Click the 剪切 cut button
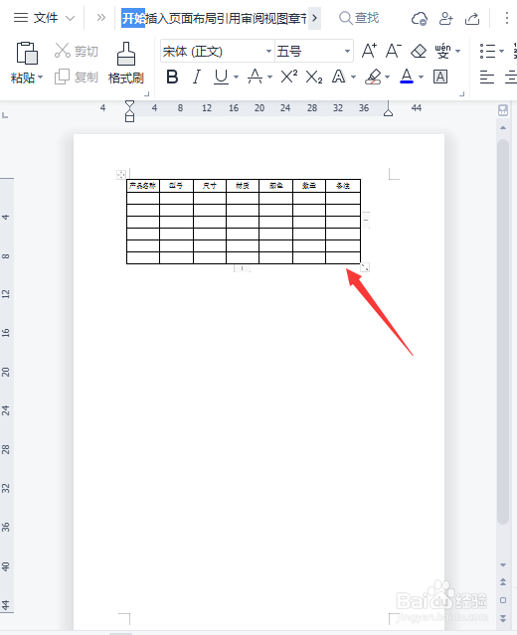This screenshot has width=517, height=635. 77,51
